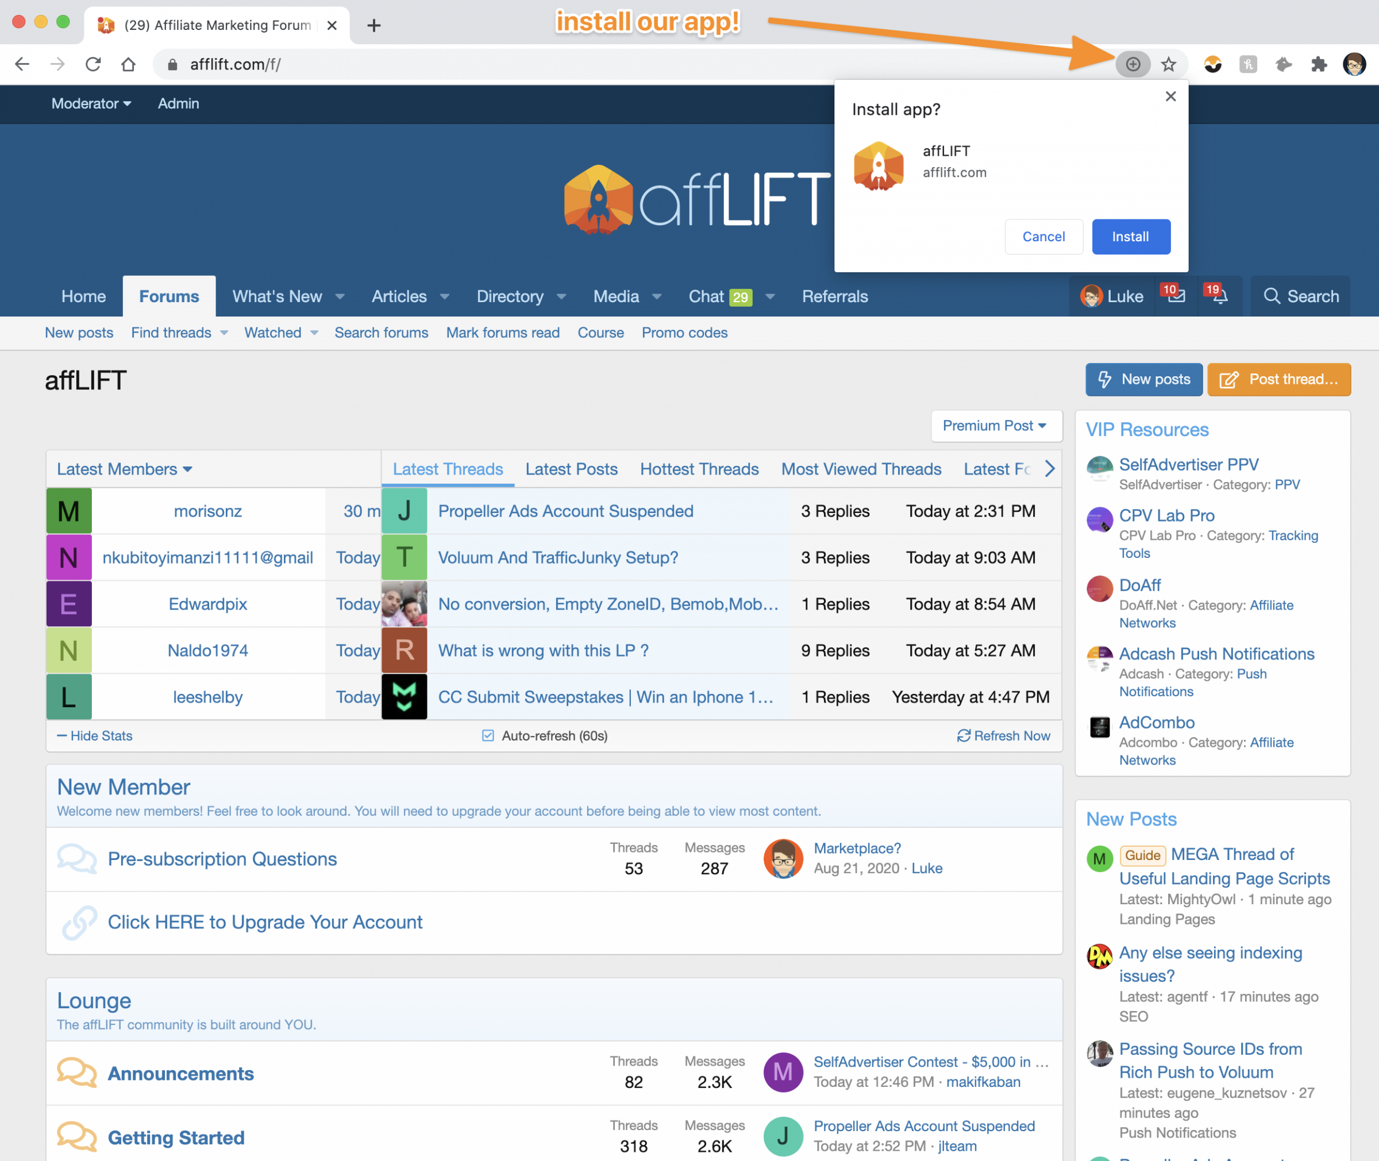
Task: Expand the Latest Members dropdown
Action: [x=125, y=469]
